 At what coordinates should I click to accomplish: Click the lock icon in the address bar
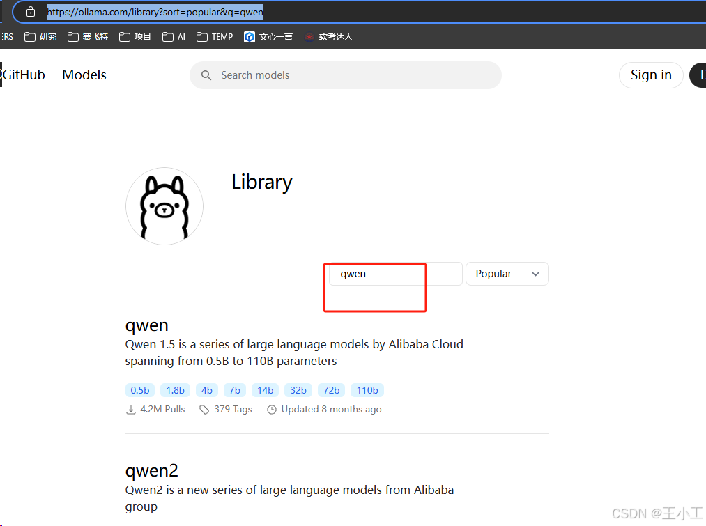coord(30,12)
